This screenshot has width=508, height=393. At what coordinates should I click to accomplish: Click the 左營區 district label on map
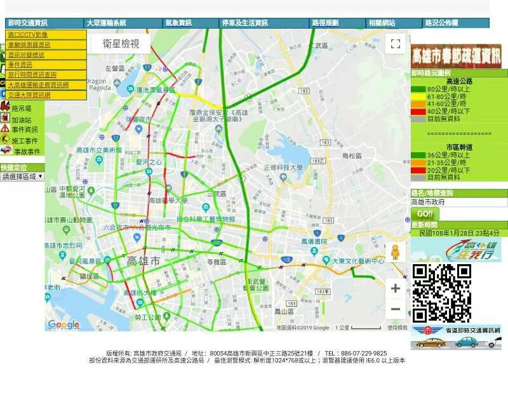(115, 69)
